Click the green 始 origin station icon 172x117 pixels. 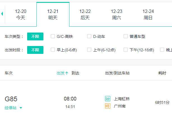(x=108, y=99)
